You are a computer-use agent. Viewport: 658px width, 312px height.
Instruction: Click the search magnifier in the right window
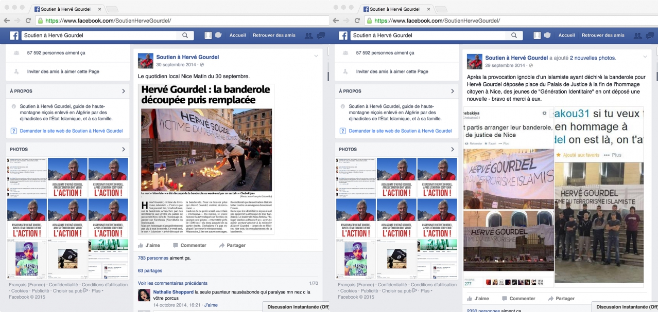coord(514,35)
